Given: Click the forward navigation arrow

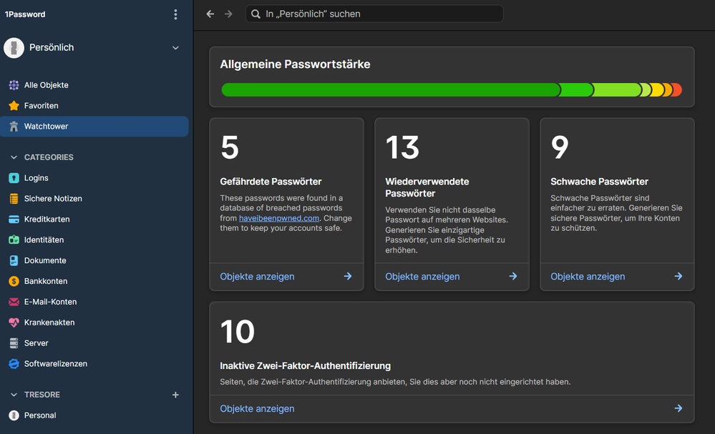Looking at the screenshot, I should click(228, 14).
